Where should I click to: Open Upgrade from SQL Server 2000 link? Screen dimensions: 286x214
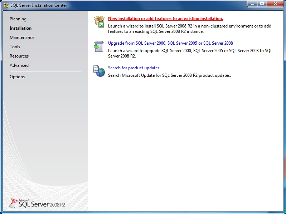(x=170, y=43)
